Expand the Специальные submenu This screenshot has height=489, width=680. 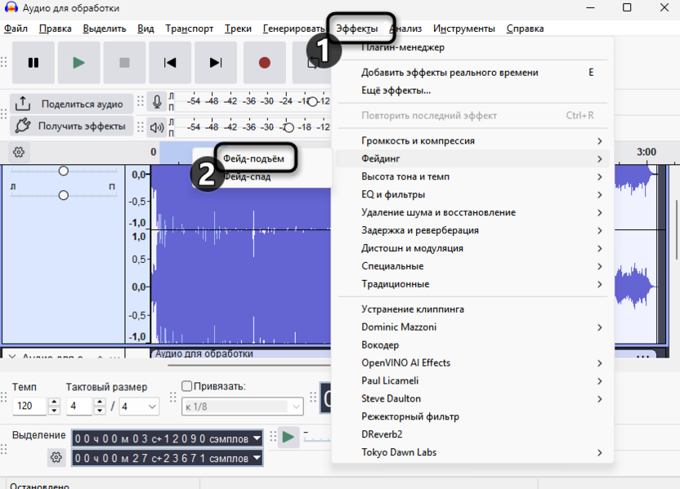point(472,266)
